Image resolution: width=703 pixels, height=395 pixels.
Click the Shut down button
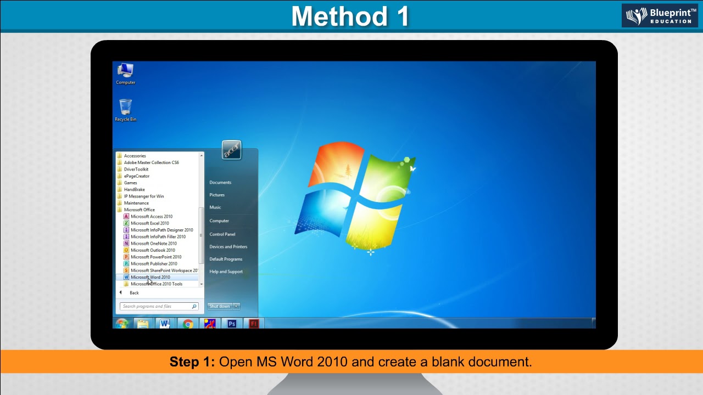point(220,306)
